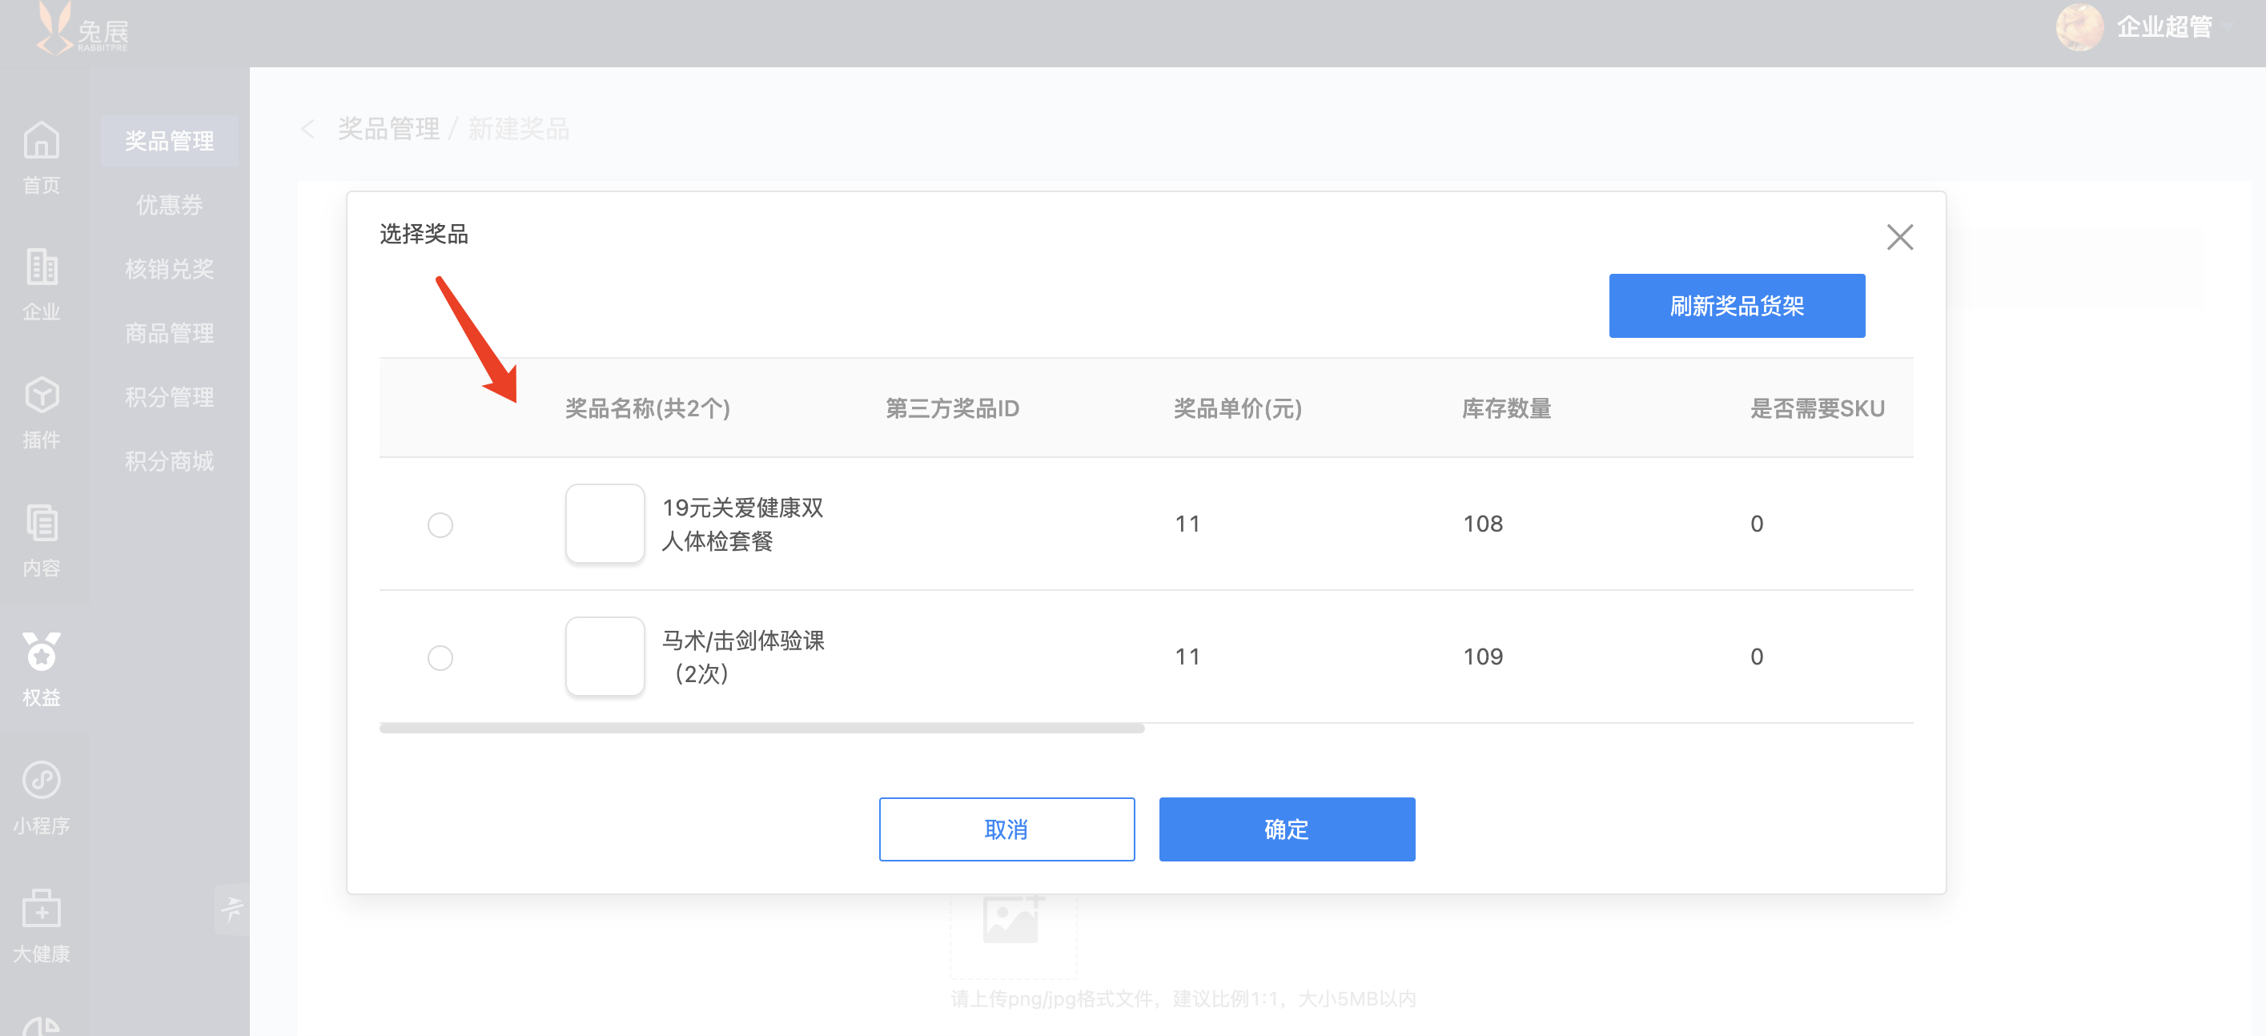Open 核销兑奖 in the submenu

169,269
